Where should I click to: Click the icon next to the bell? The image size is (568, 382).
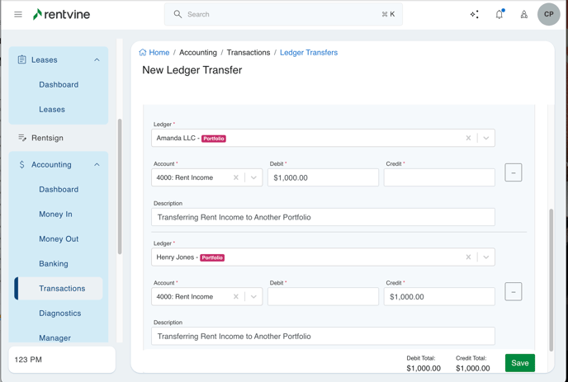(524, 14)
